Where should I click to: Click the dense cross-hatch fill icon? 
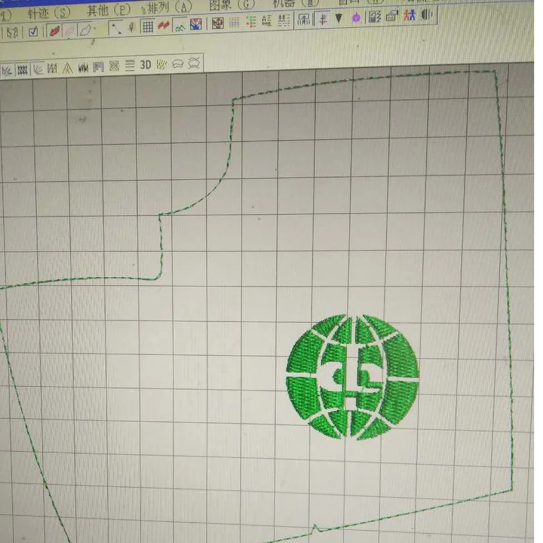click(22, 71)
